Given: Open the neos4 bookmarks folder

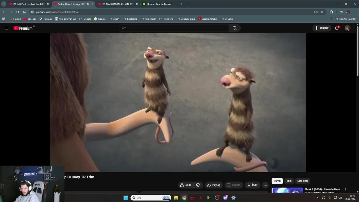Looking at the screenshot, I should pyautogui.click(x=114, y=19).
